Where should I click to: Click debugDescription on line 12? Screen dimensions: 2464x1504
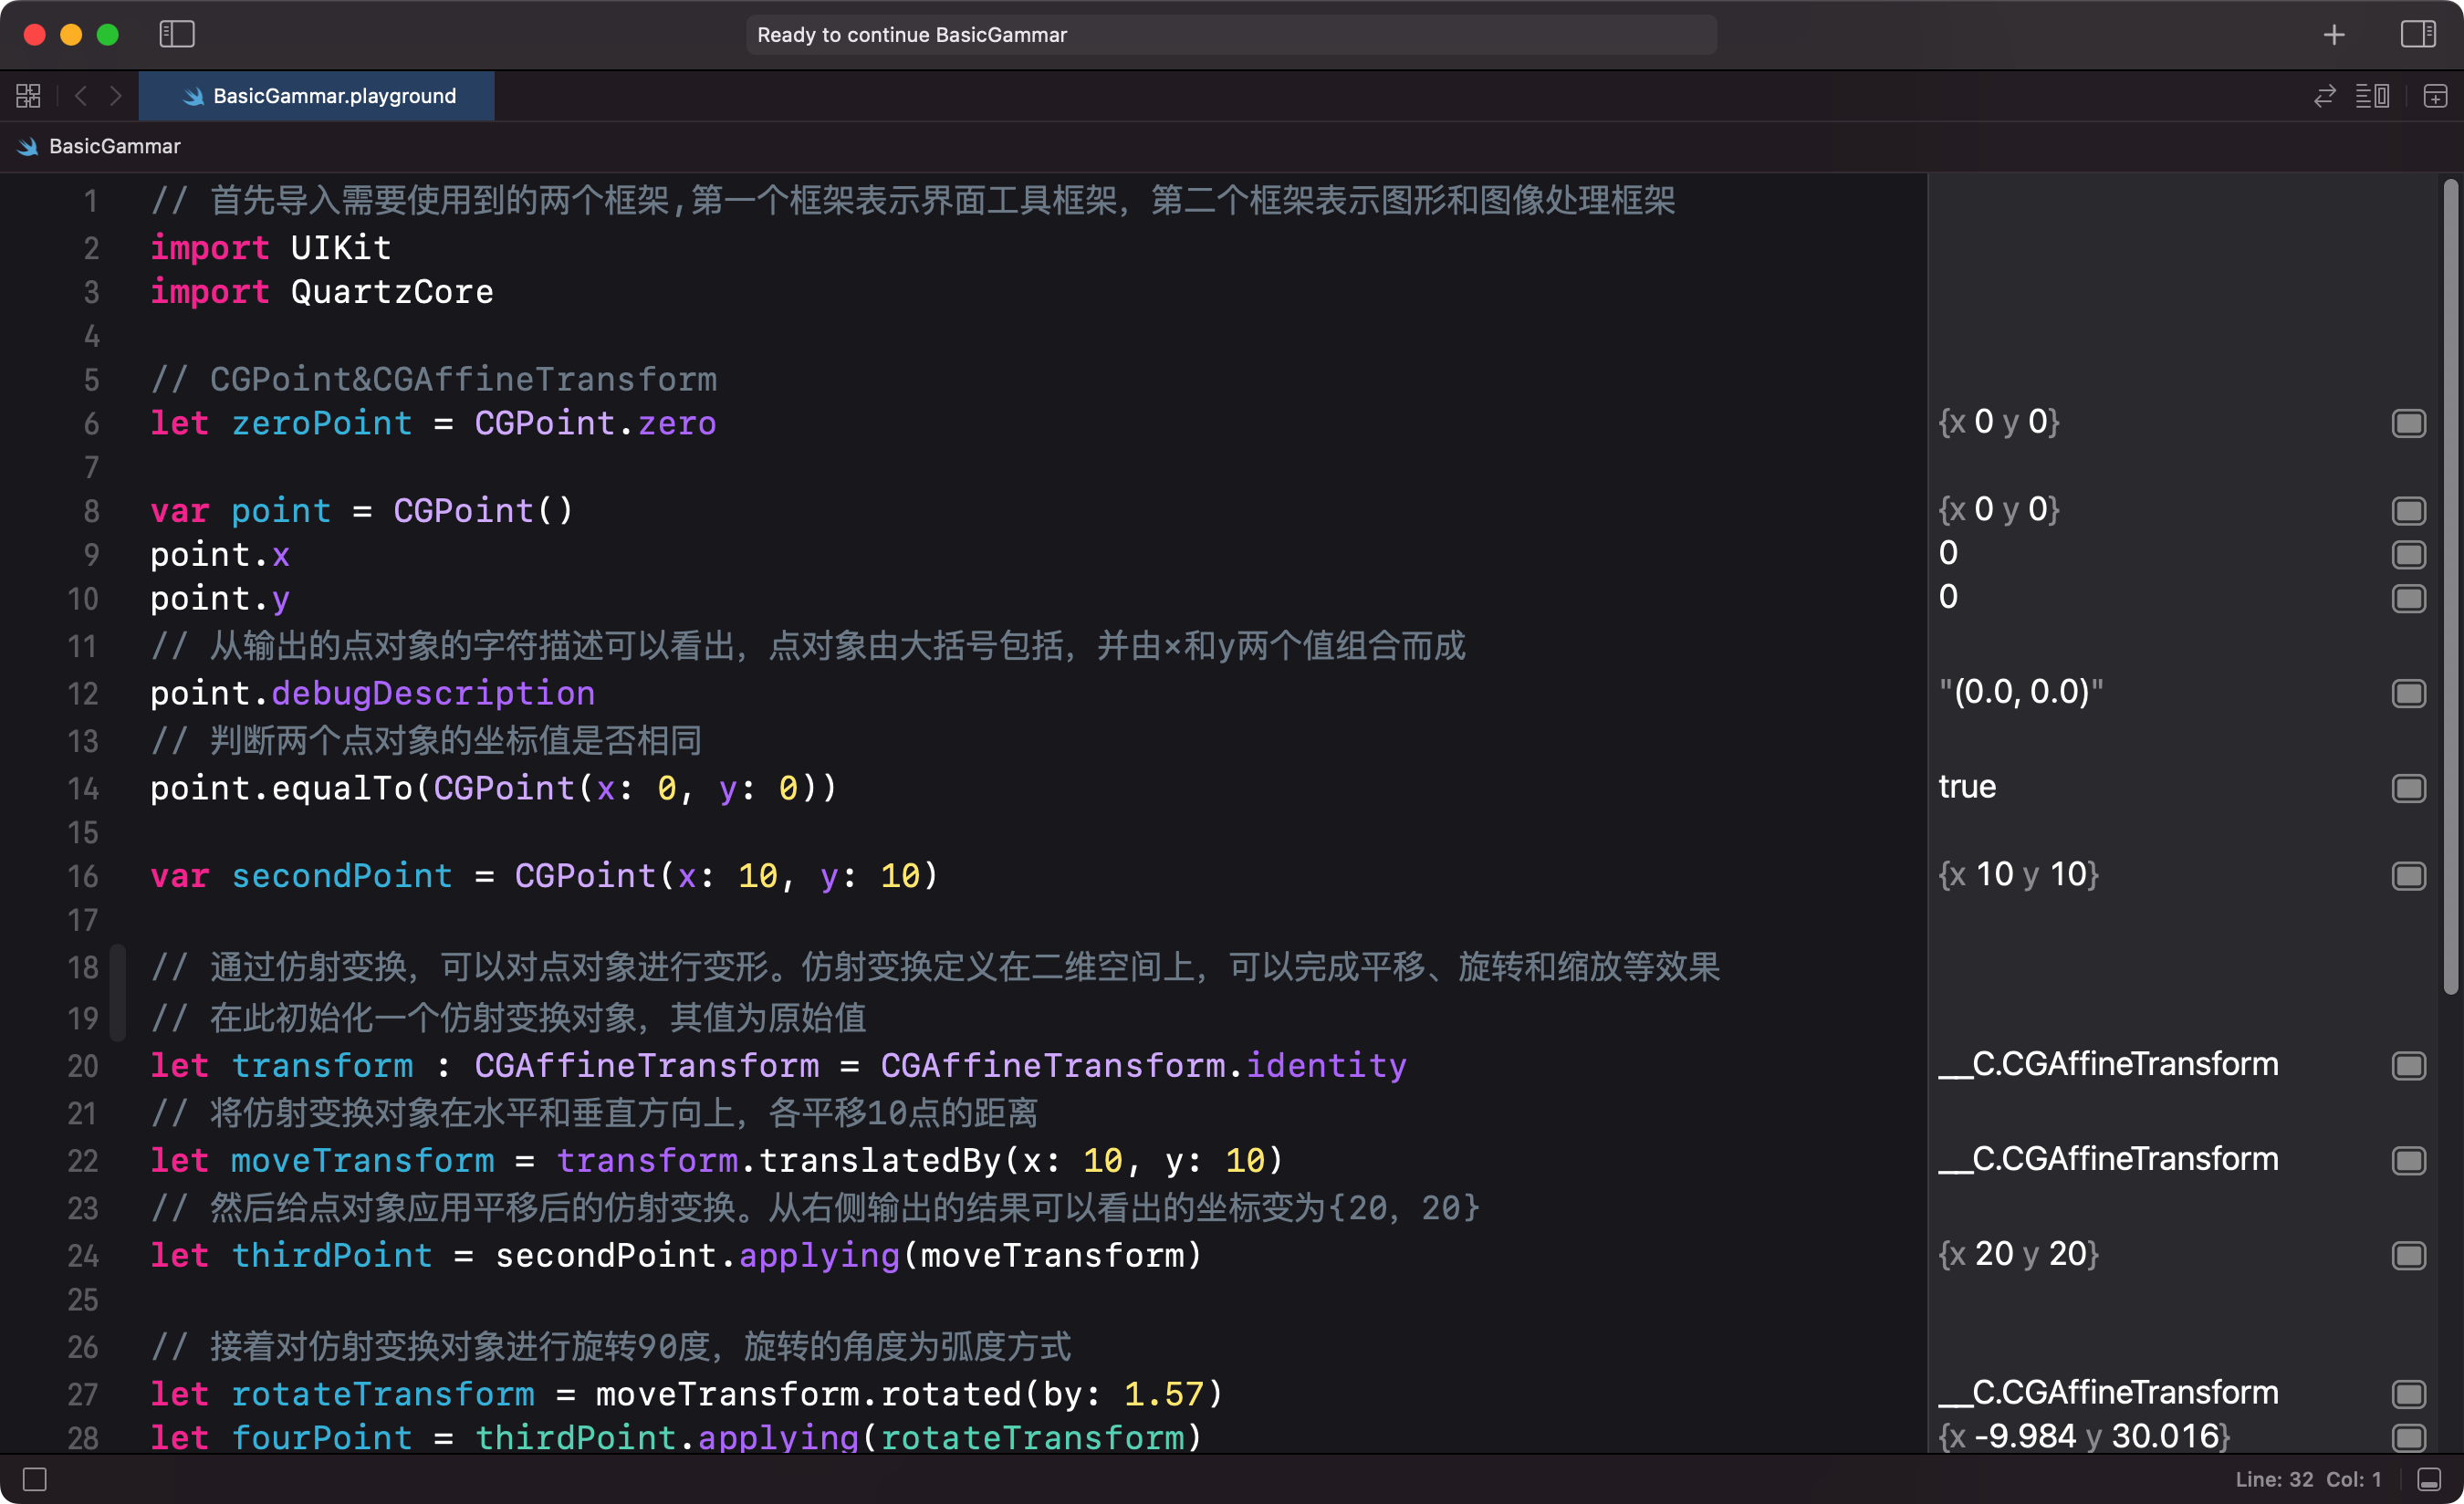pos(433,694)
